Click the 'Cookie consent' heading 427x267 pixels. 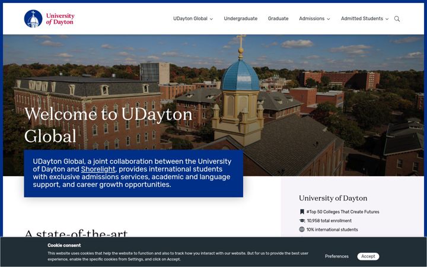click(x=64, y=245)
